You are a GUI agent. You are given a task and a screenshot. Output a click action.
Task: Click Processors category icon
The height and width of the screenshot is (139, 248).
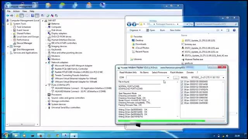click(49, 95)
